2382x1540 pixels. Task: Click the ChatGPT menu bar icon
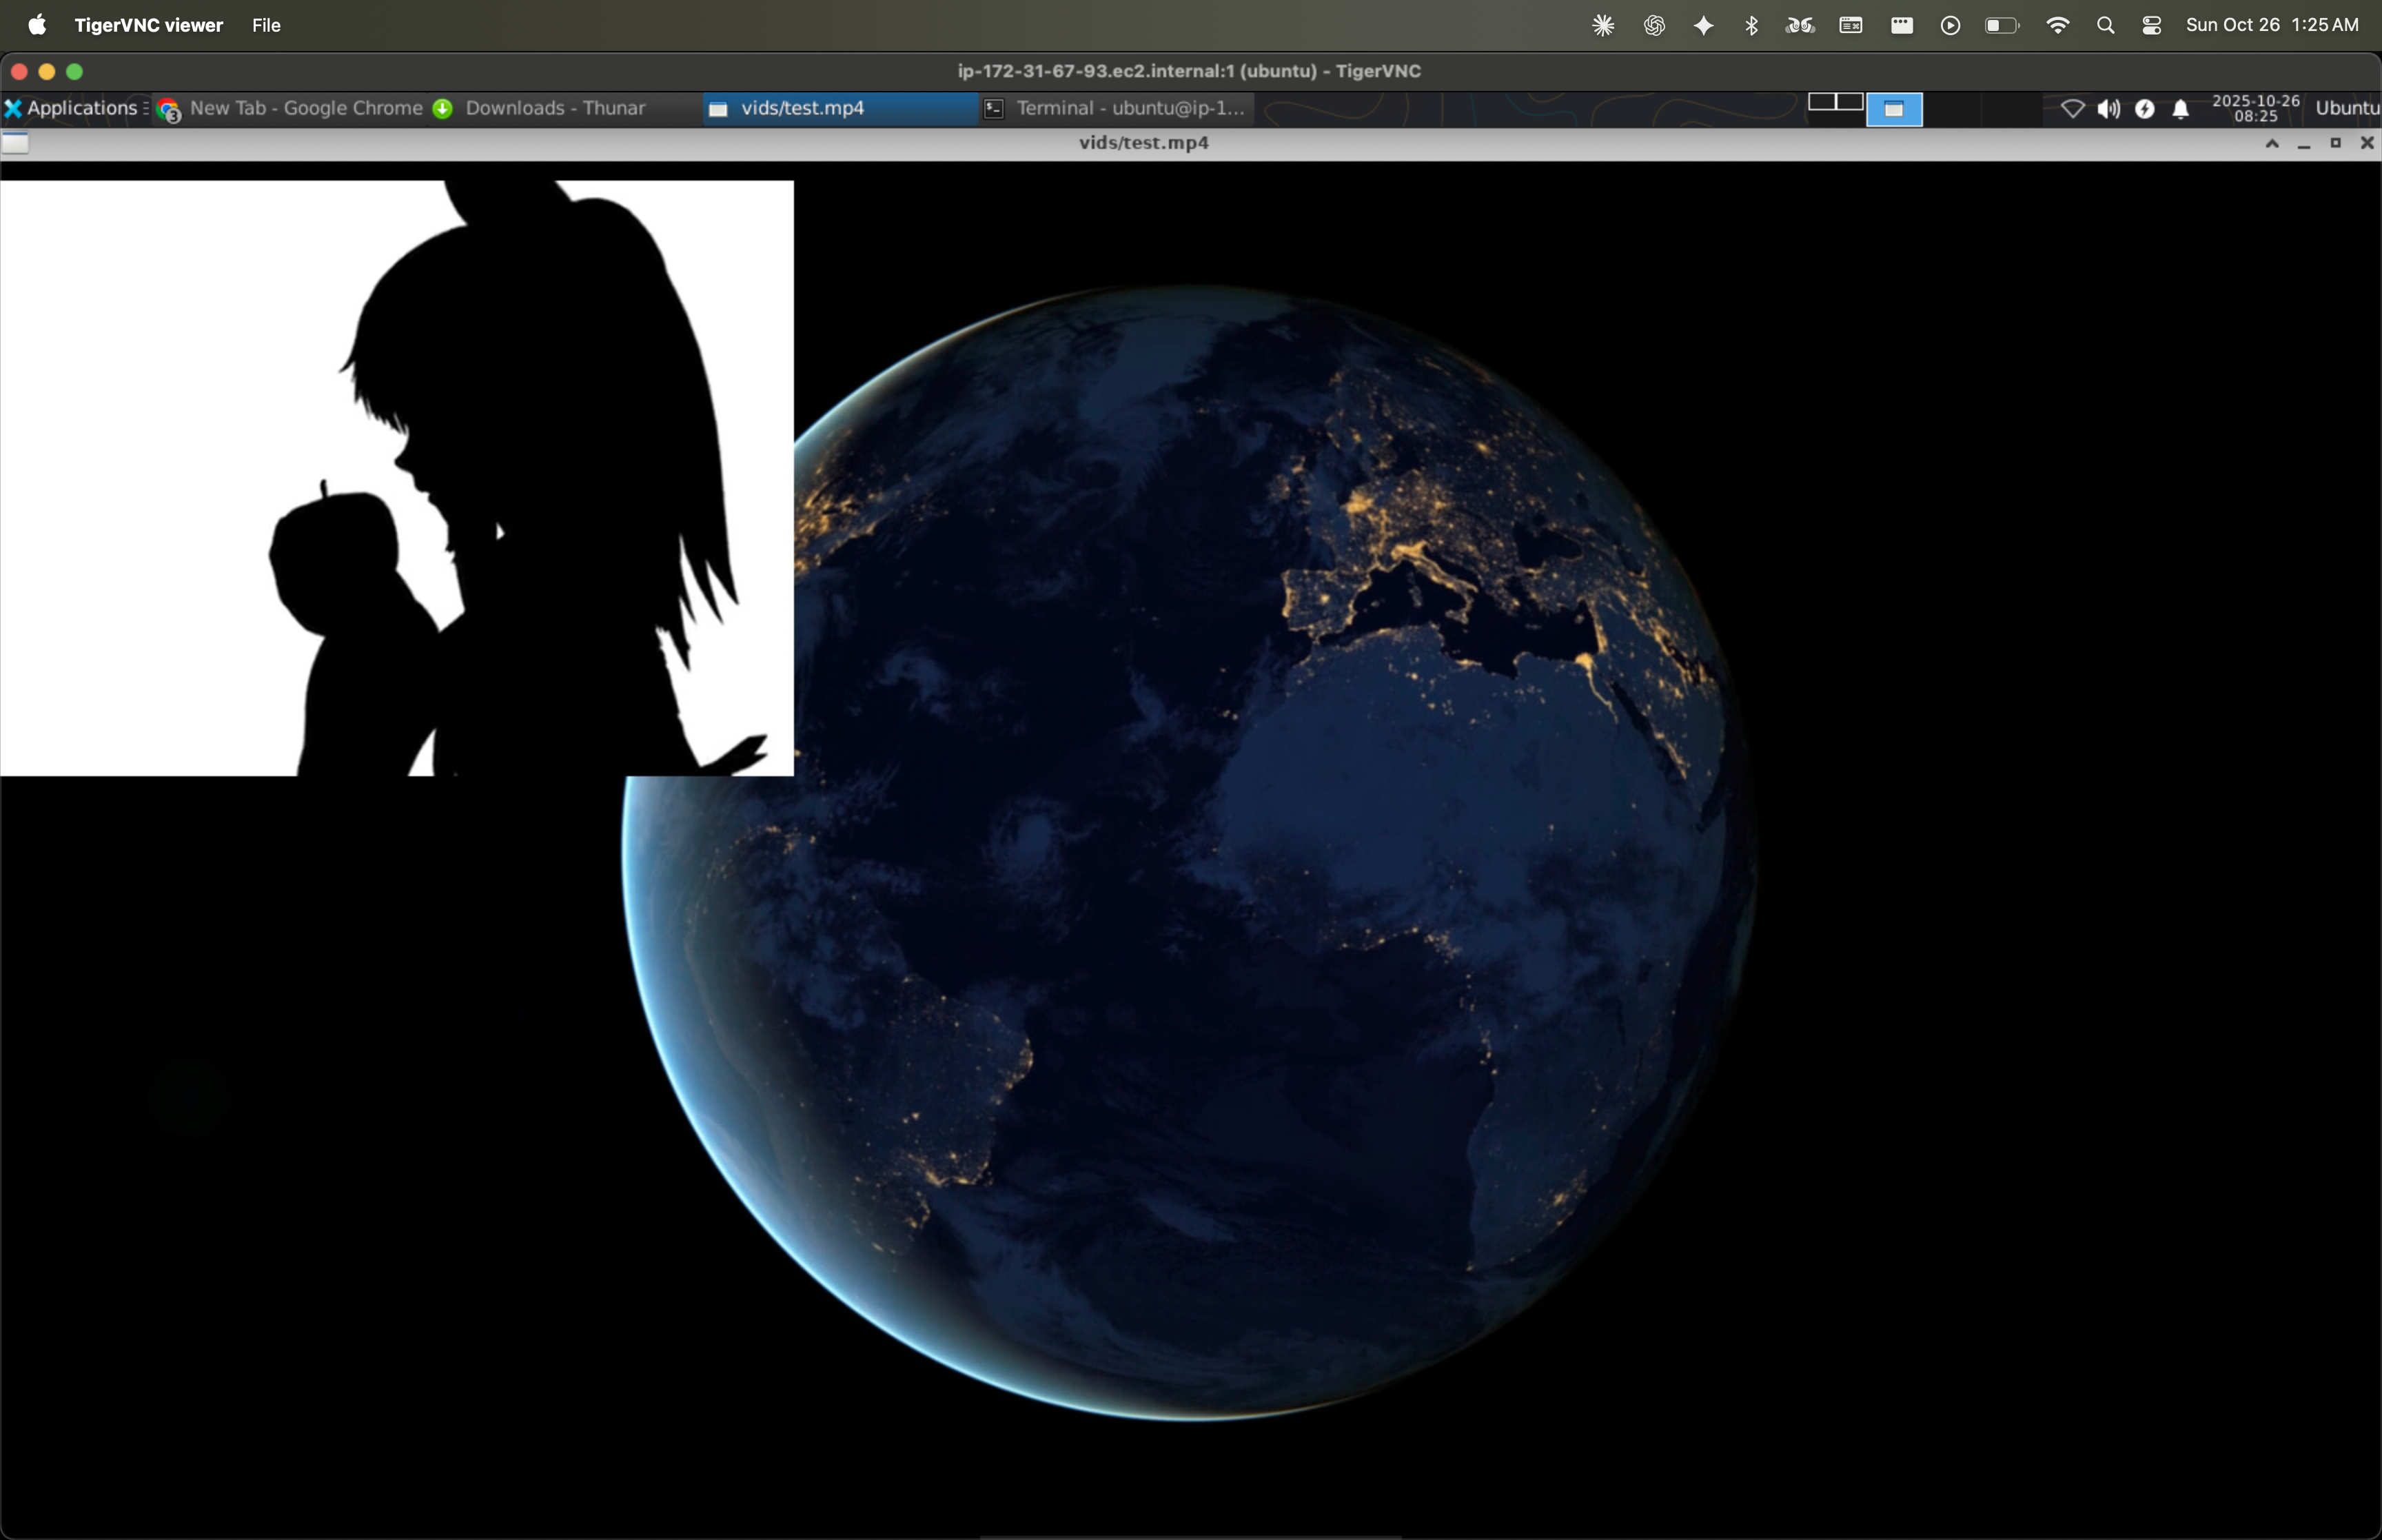click(x=1653, y=25)
